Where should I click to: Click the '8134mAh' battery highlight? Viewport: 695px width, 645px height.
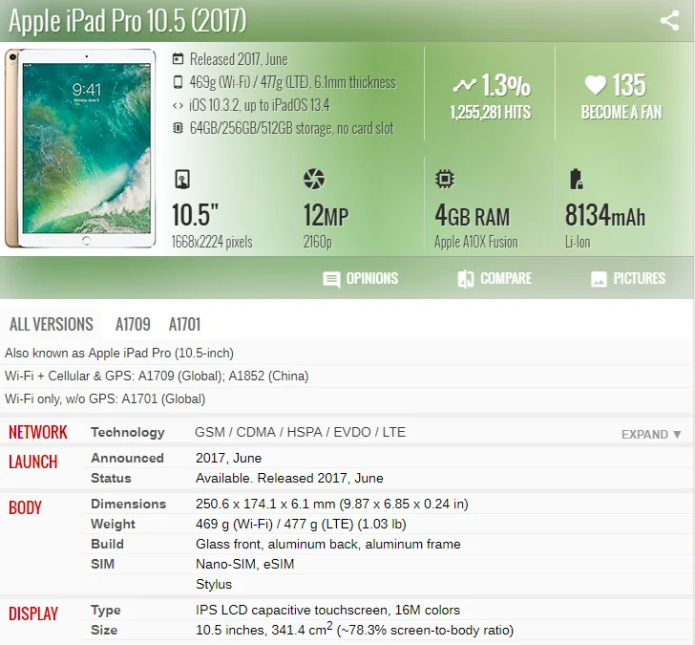(x=605, y=215)
